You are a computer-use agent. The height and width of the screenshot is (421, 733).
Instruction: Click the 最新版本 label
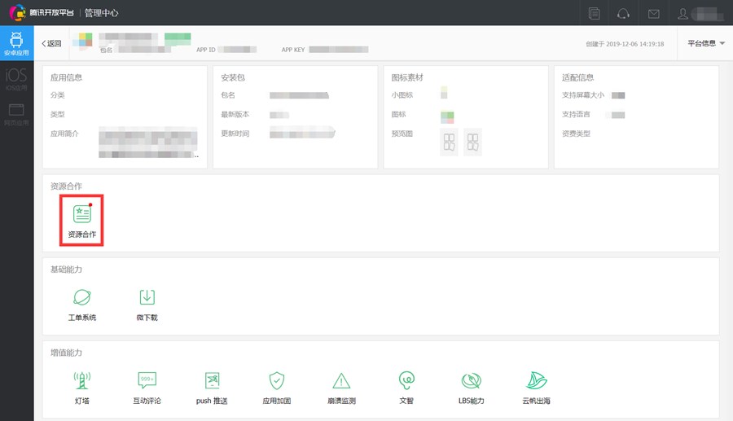pos(235,115)
